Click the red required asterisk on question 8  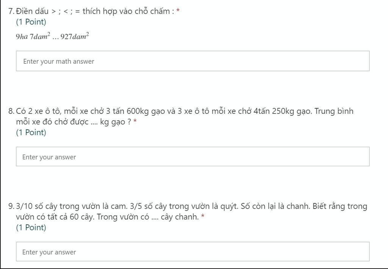[x=135, y=122]
